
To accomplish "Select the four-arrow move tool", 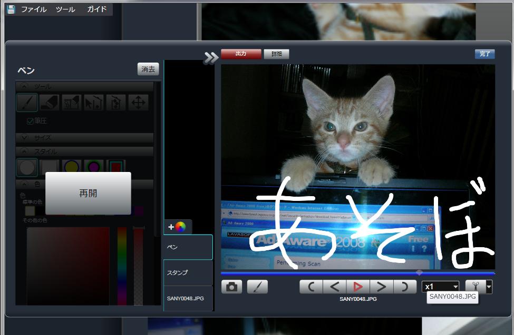I will coord(138,102).
